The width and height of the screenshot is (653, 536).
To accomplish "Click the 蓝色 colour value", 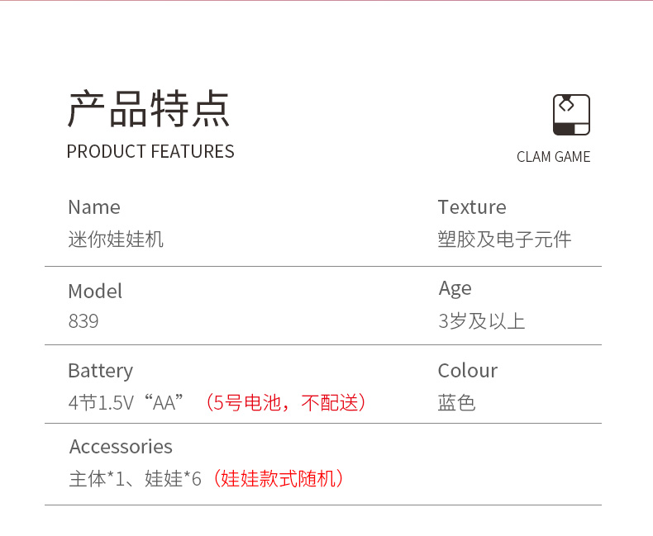I will [456, 402].
